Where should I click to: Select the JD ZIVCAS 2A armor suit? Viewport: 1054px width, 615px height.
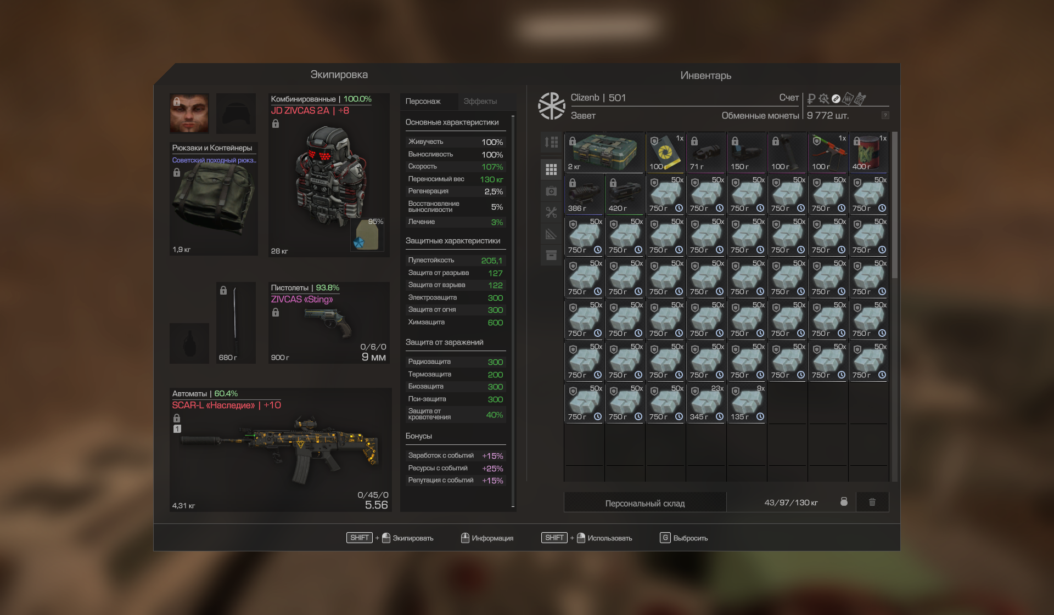328,176
